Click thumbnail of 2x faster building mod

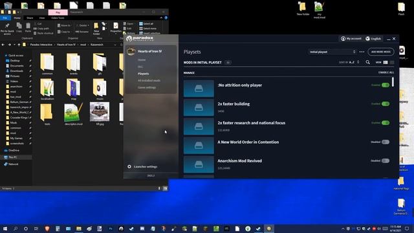pos(199,107)
